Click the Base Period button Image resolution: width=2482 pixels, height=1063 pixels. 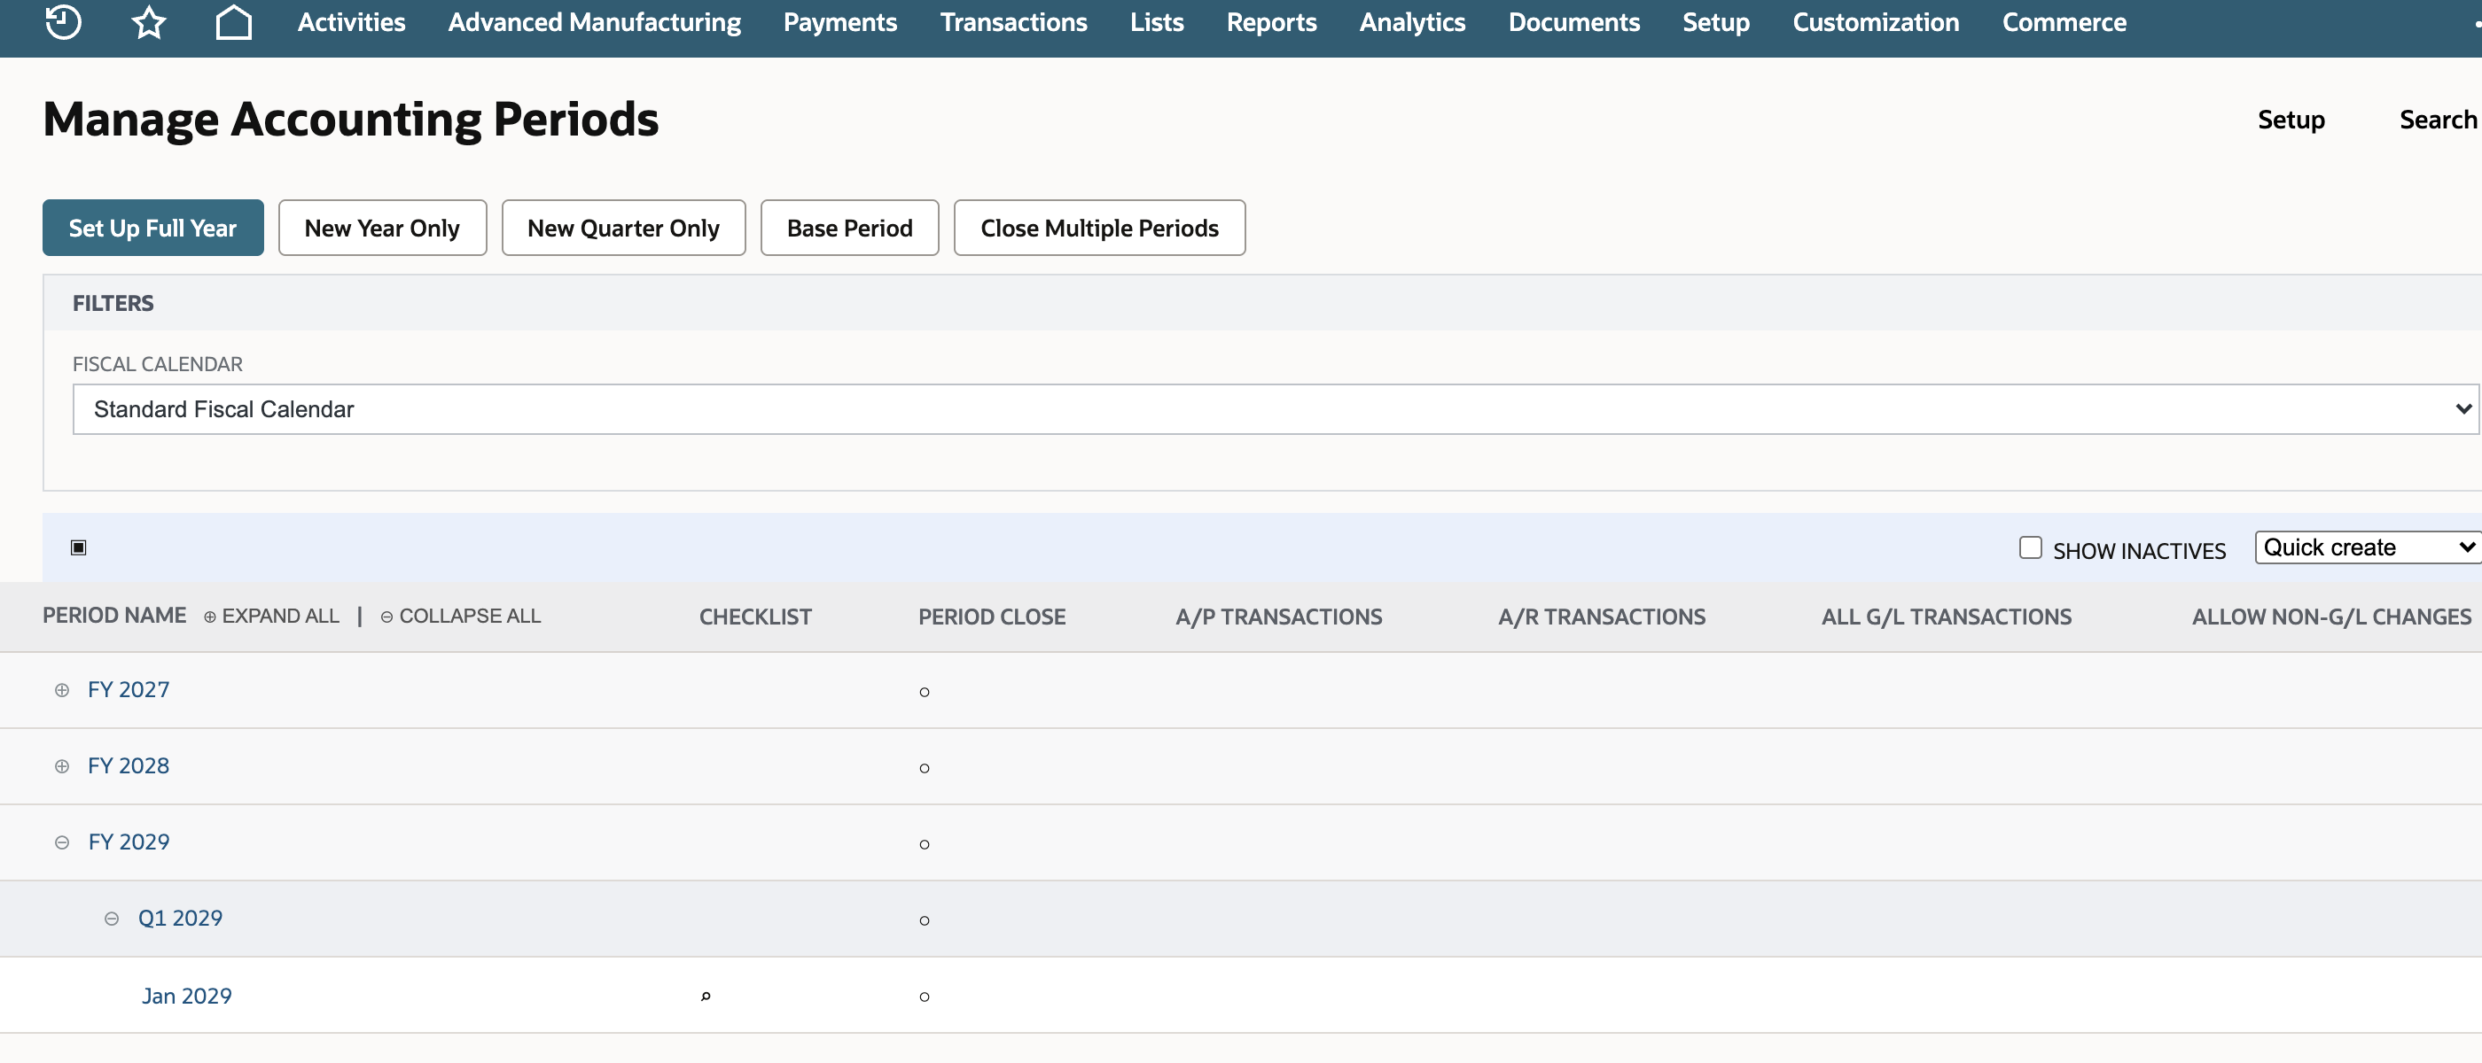[x=850, y=229]
